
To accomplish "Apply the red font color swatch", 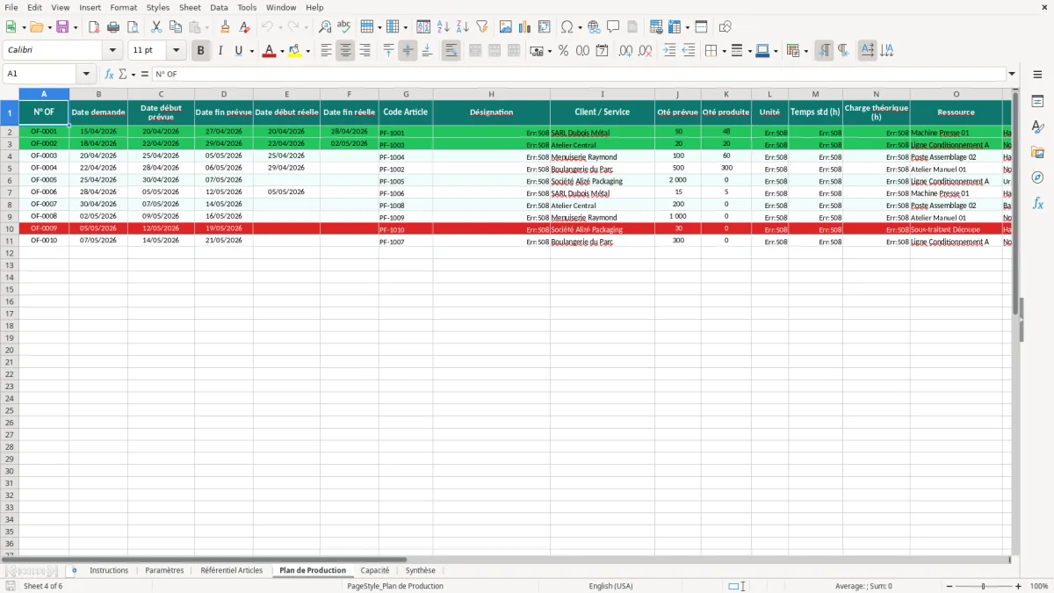I will tap(269, 51).
